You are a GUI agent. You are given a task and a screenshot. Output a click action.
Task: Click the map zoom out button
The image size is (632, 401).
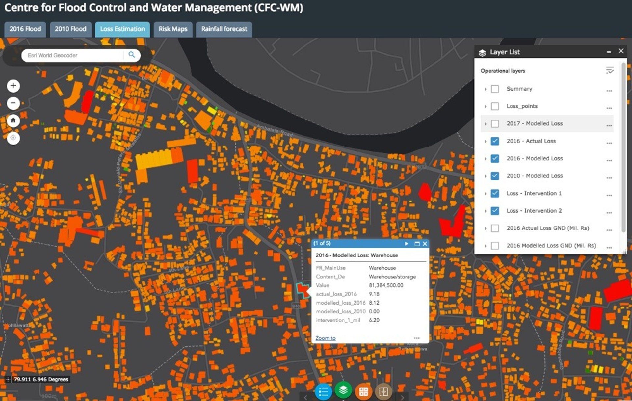tap(13, 103)
